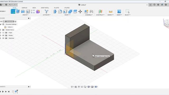Open the INSPECT dropdown menu
The width and height of the screenshot is (169, 95).
(x=110, y=15)
